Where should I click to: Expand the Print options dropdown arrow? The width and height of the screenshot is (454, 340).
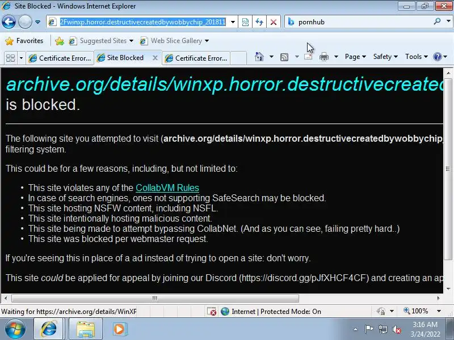coord(336,57)
